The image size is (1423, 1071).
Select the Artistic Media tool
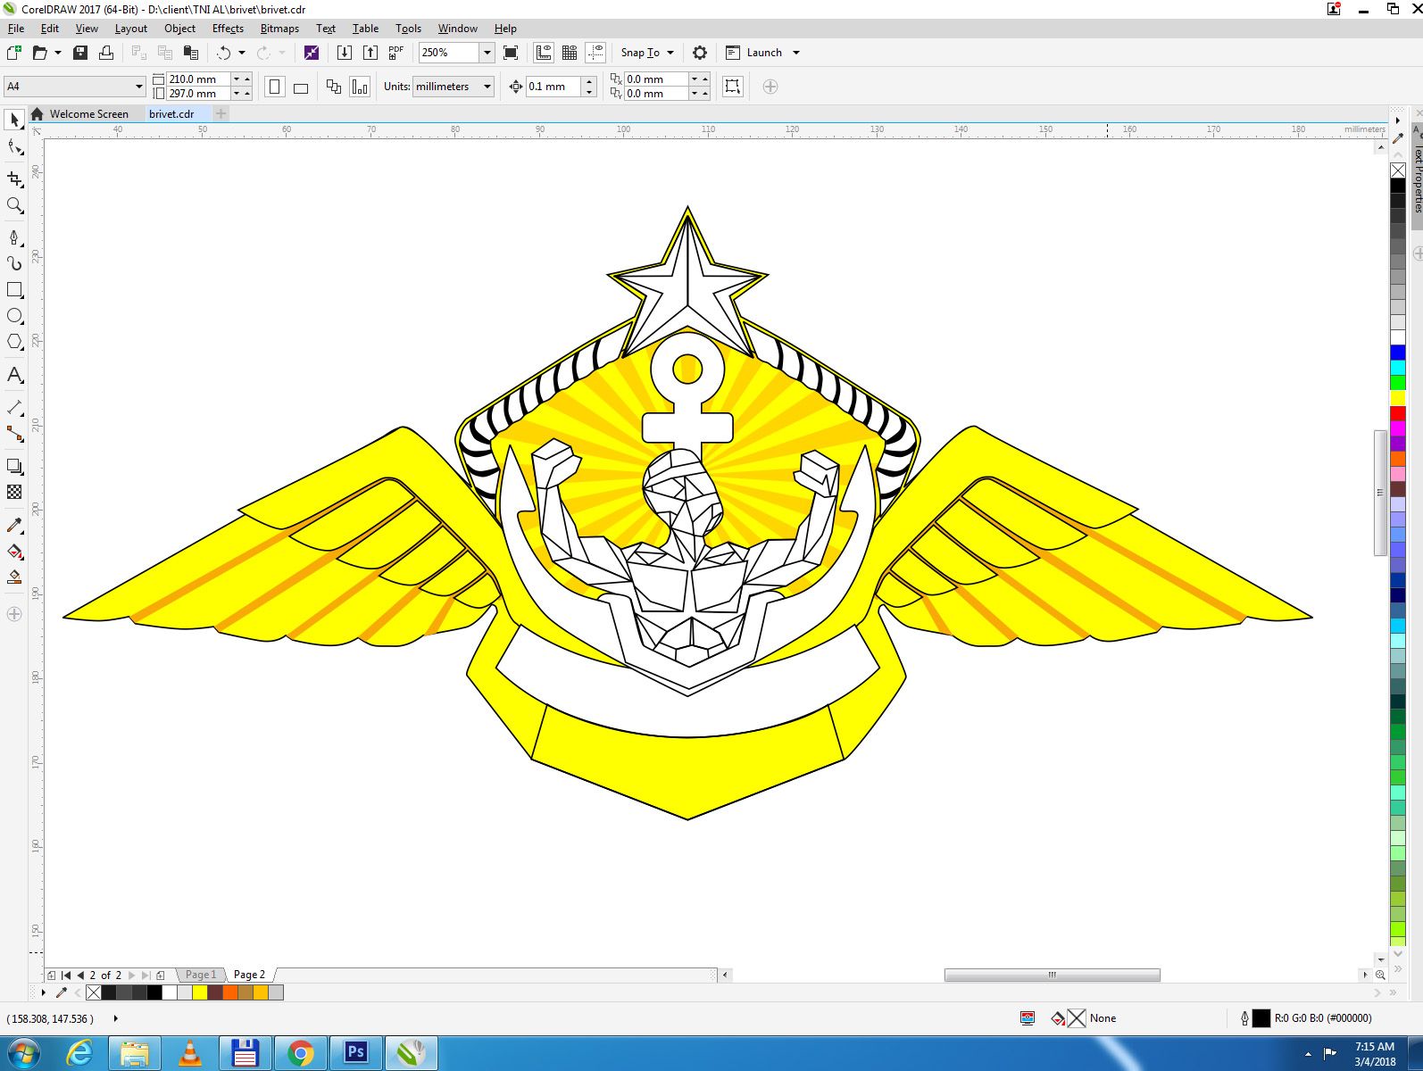click(x=14, y=263)
